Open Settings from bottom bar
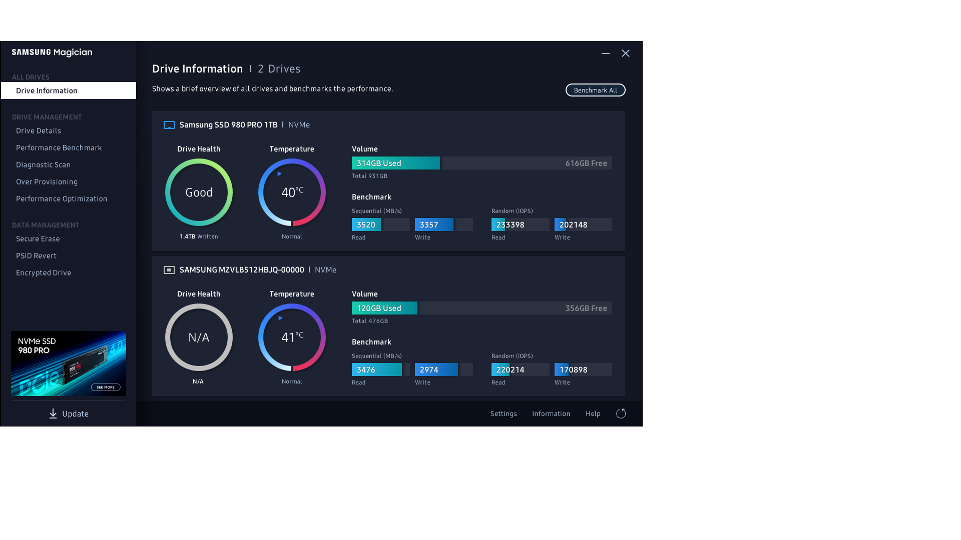This screenshot has height=540, width=961. coord(504,413)
